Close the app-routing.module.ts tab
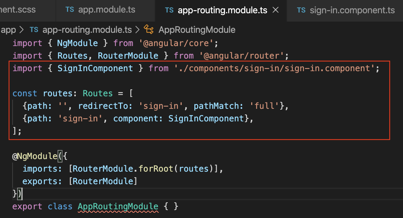 276,10
